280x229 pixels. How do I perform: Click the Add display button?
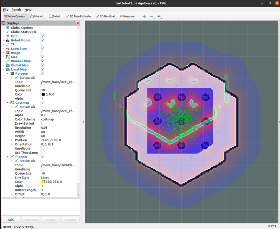point(11,220)
